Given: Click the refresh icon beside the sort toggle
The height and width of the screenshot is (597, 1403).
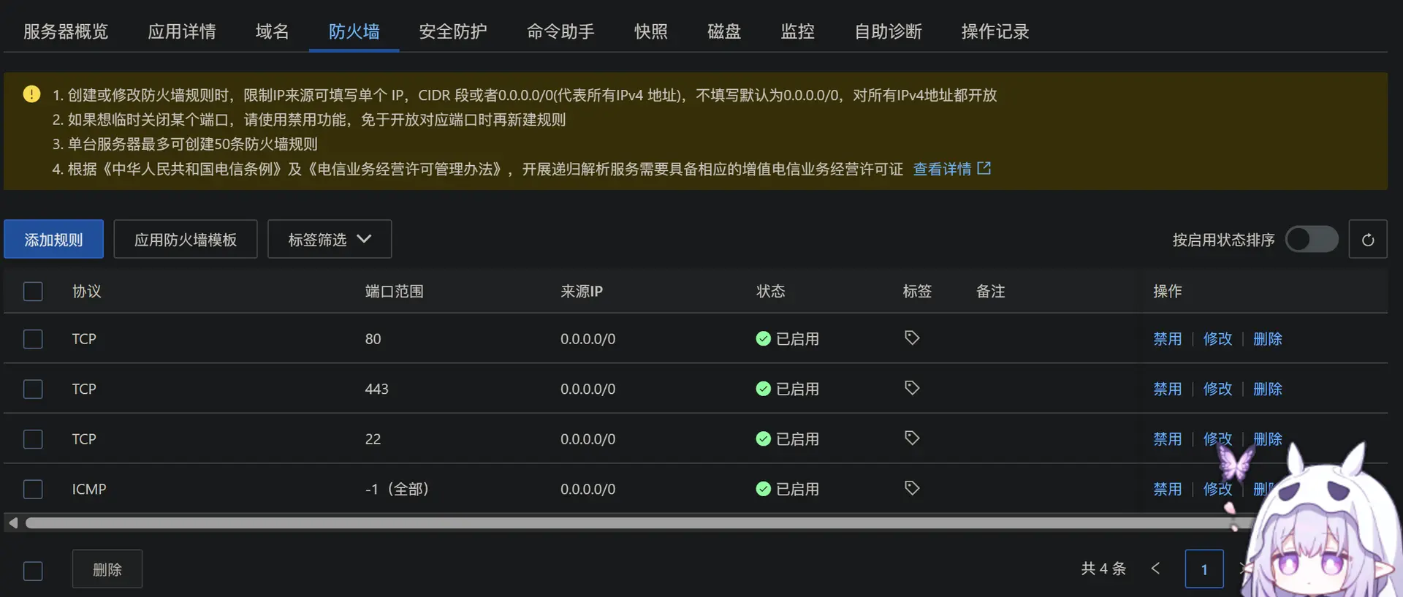Looking at the screenshot, I should tap(1368, 240).
